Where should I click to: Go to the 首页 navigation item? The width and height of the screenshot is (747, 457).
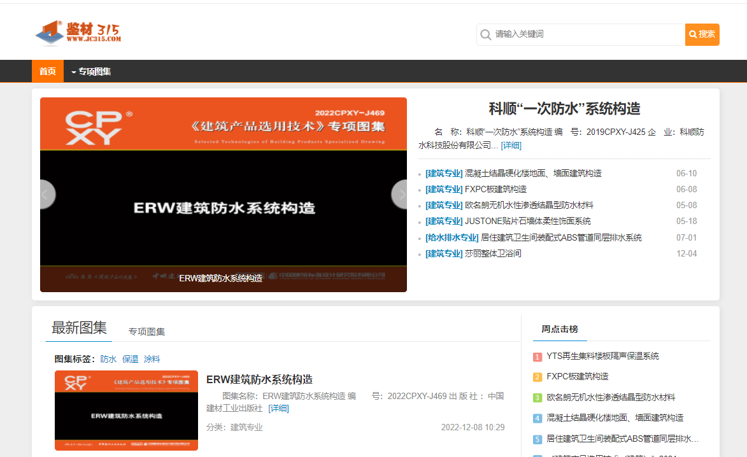(x=48, y=71)
